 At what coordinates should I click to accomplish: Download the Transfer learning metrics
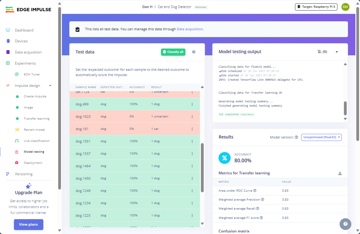340,173
